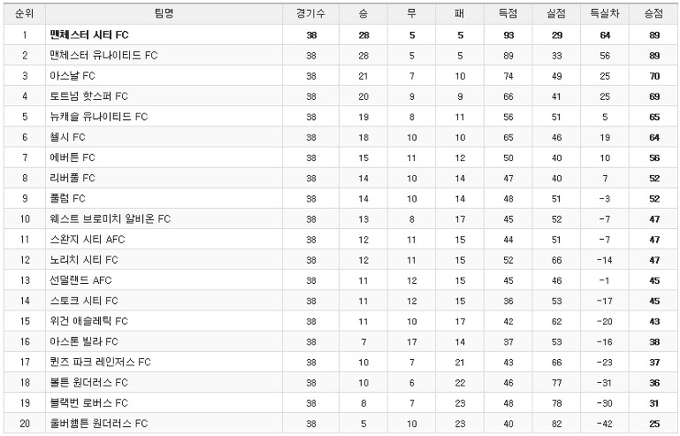Click the 경기수 column header

coord(310,13)
